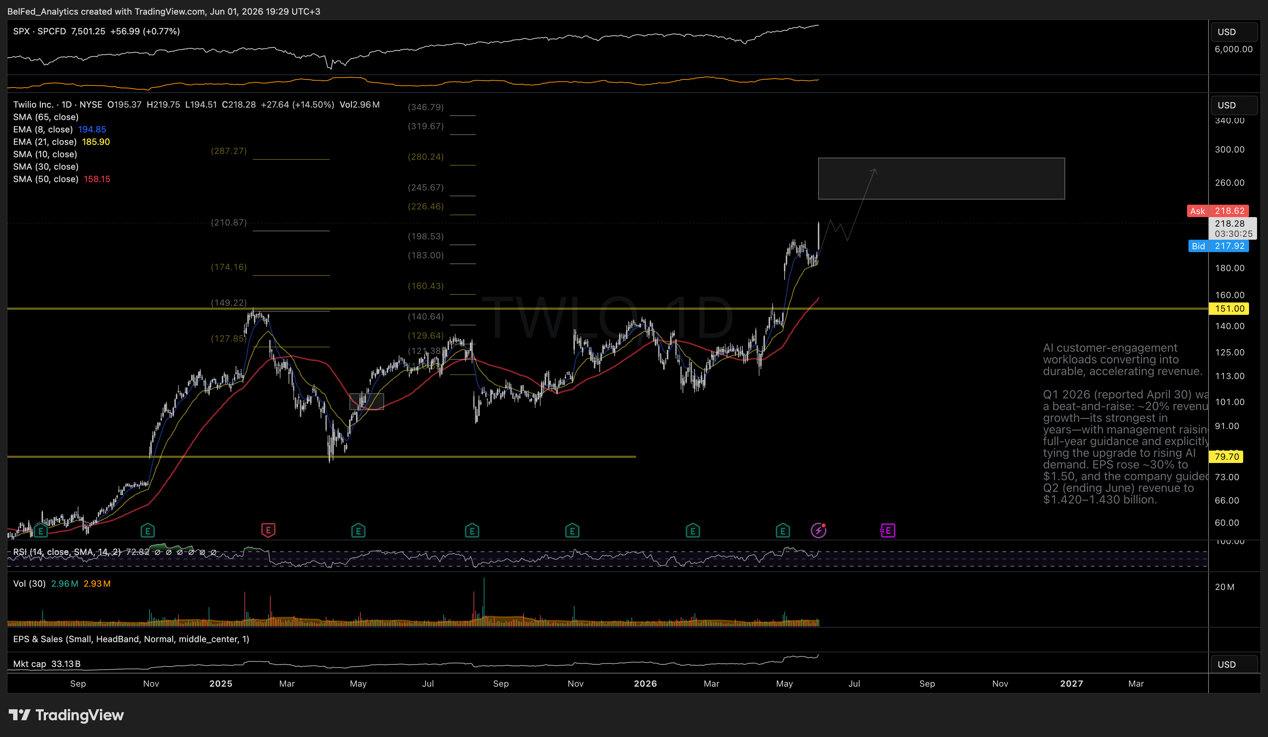Click the Fibonacci level label (160.43)
Screen dimensions: 1268x737
click(x=426, y=286)
